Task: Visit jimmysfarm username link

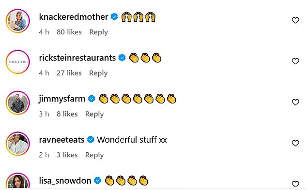Action: [x=62, y=99]
